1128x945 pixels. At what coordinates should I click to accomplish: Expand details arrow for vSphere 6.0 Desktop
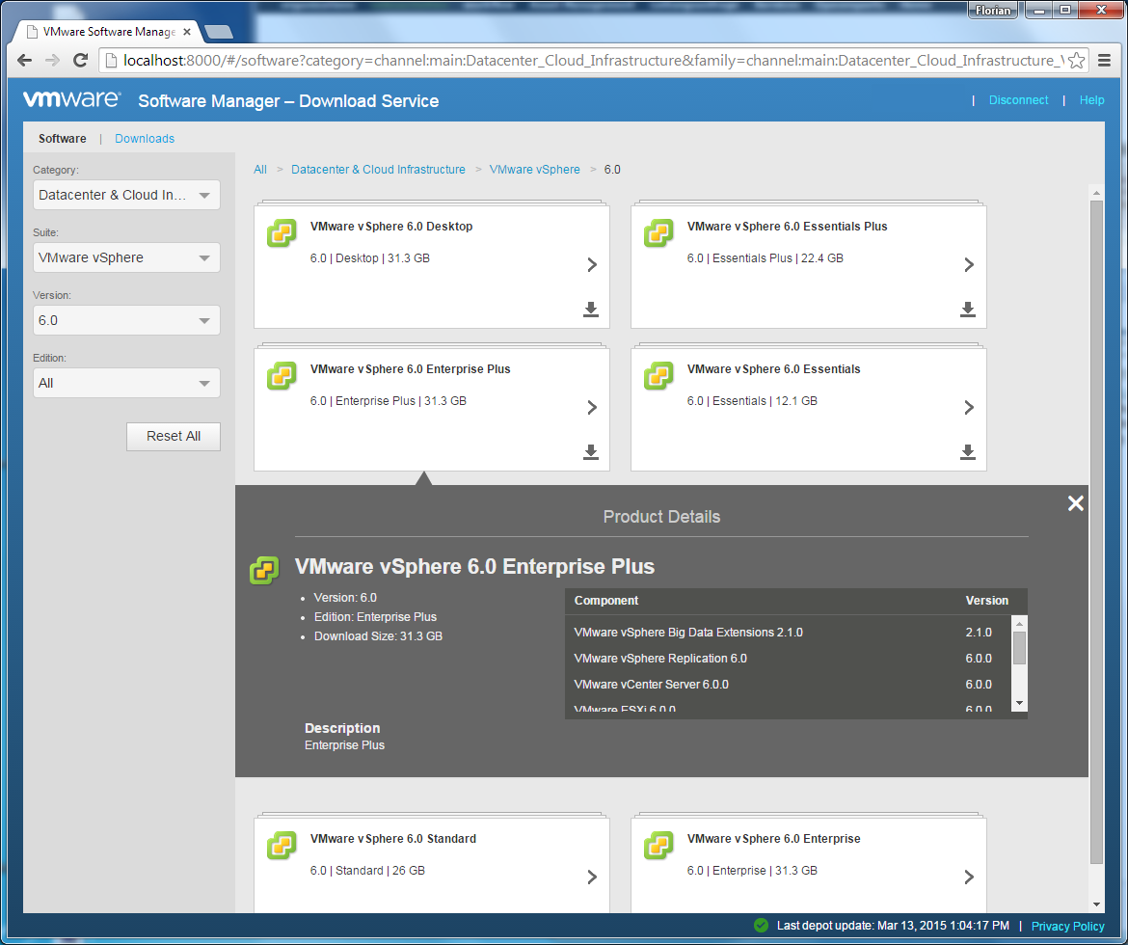(592, 265)
